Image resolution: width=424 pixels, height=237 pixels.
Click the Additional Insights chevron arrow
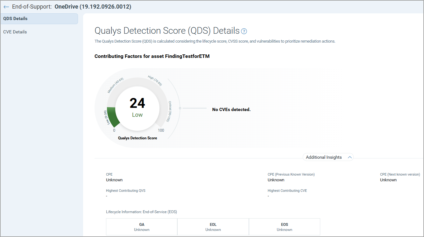350,157
